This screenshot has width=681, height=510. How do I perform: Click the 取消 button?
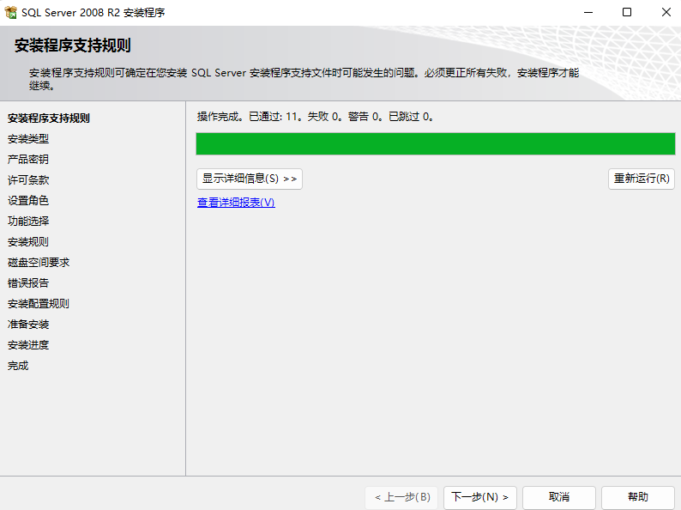coord(559,497)
